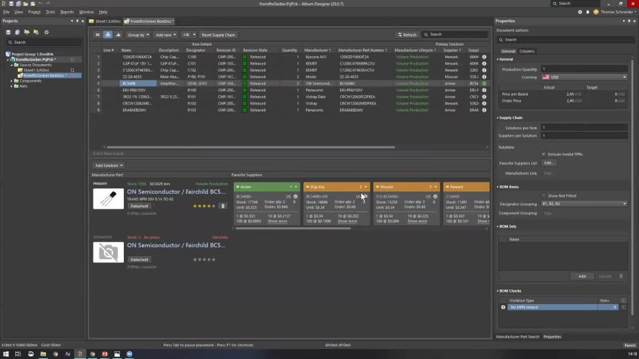Open Datasheet of primary manufacturer part
Image resolution: width=639 pixels, height=359 pixels.
[139, 206]
